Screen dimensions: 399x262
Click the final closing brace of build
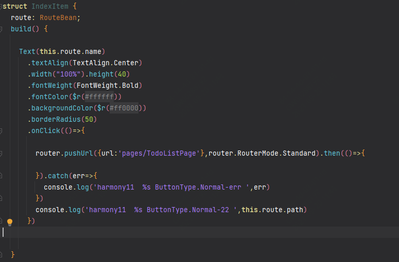click(x=13, y=255)
